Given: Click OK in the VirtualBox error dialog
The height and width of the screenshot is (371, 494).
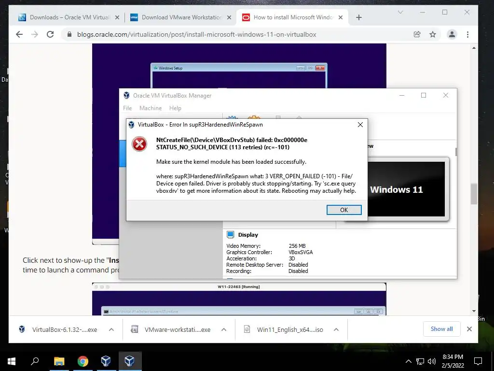Looking at the screenshot, I should click(343, 210).
